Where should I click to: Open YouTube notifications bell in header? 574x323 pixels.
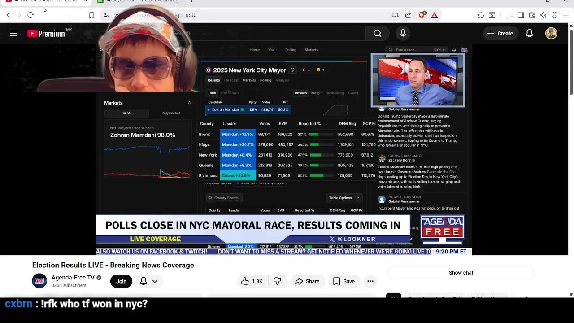pyautogui.click(x=529, y=33)
